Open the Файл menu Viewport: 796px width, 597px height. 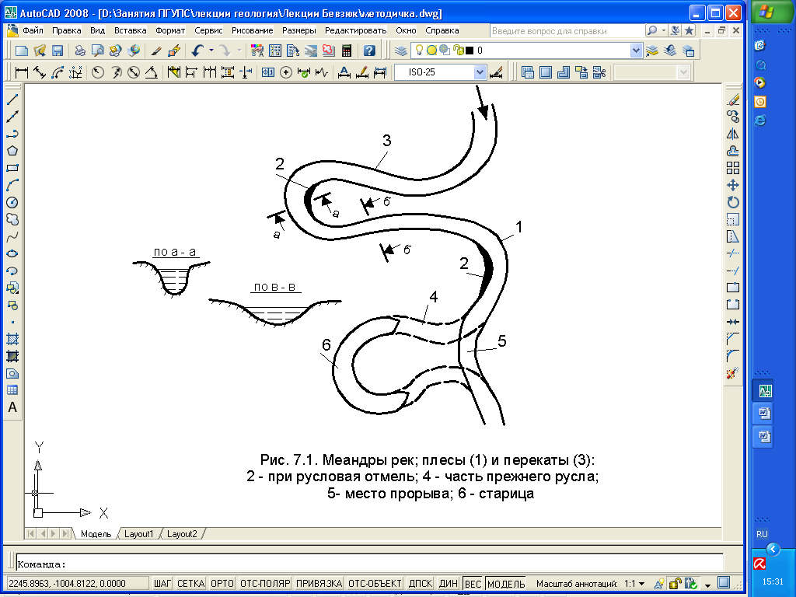33,30
